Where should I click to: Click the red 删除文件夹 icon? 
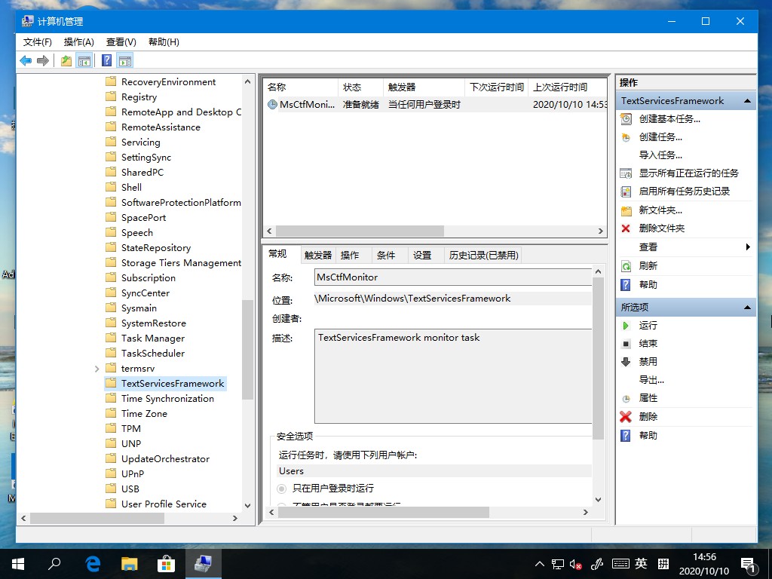(x=626, y=228)
